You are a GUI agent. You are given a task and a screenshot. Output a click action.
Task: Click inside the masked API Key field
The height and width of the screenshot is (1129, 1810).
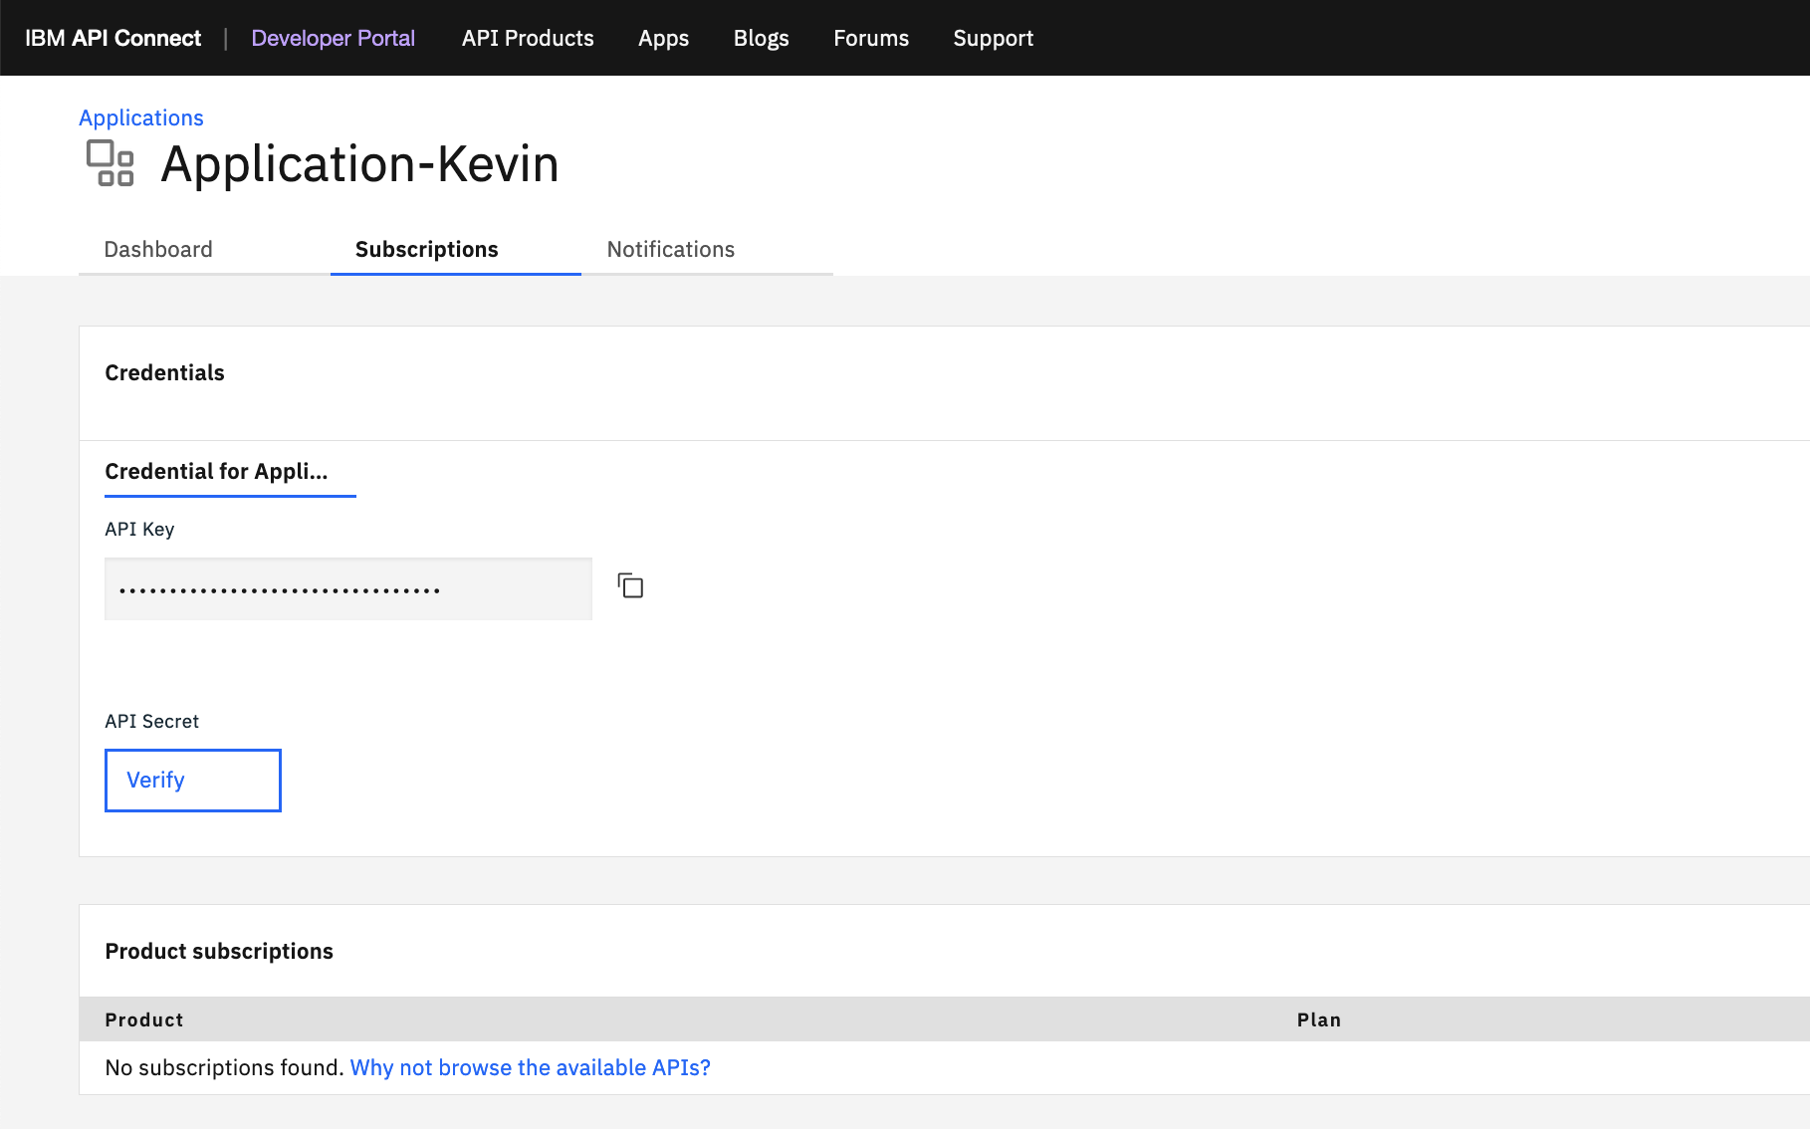(347, 588)
